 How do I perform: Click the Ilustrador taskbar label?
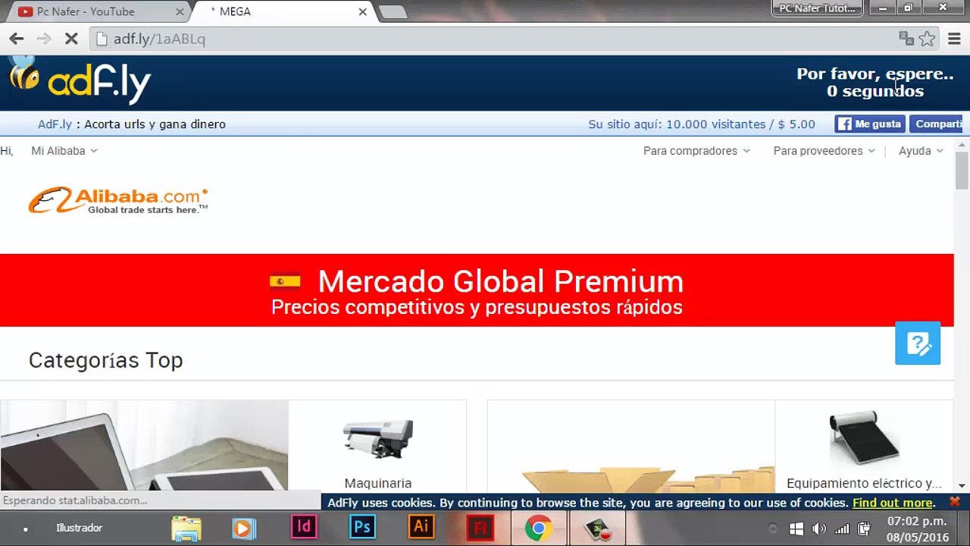click(x=79, y=528)
